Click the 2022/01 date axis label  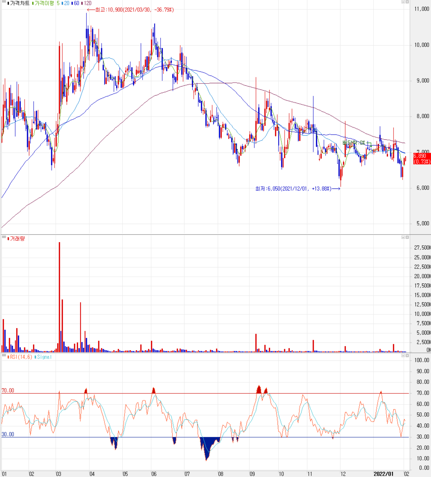click(384, 474)
